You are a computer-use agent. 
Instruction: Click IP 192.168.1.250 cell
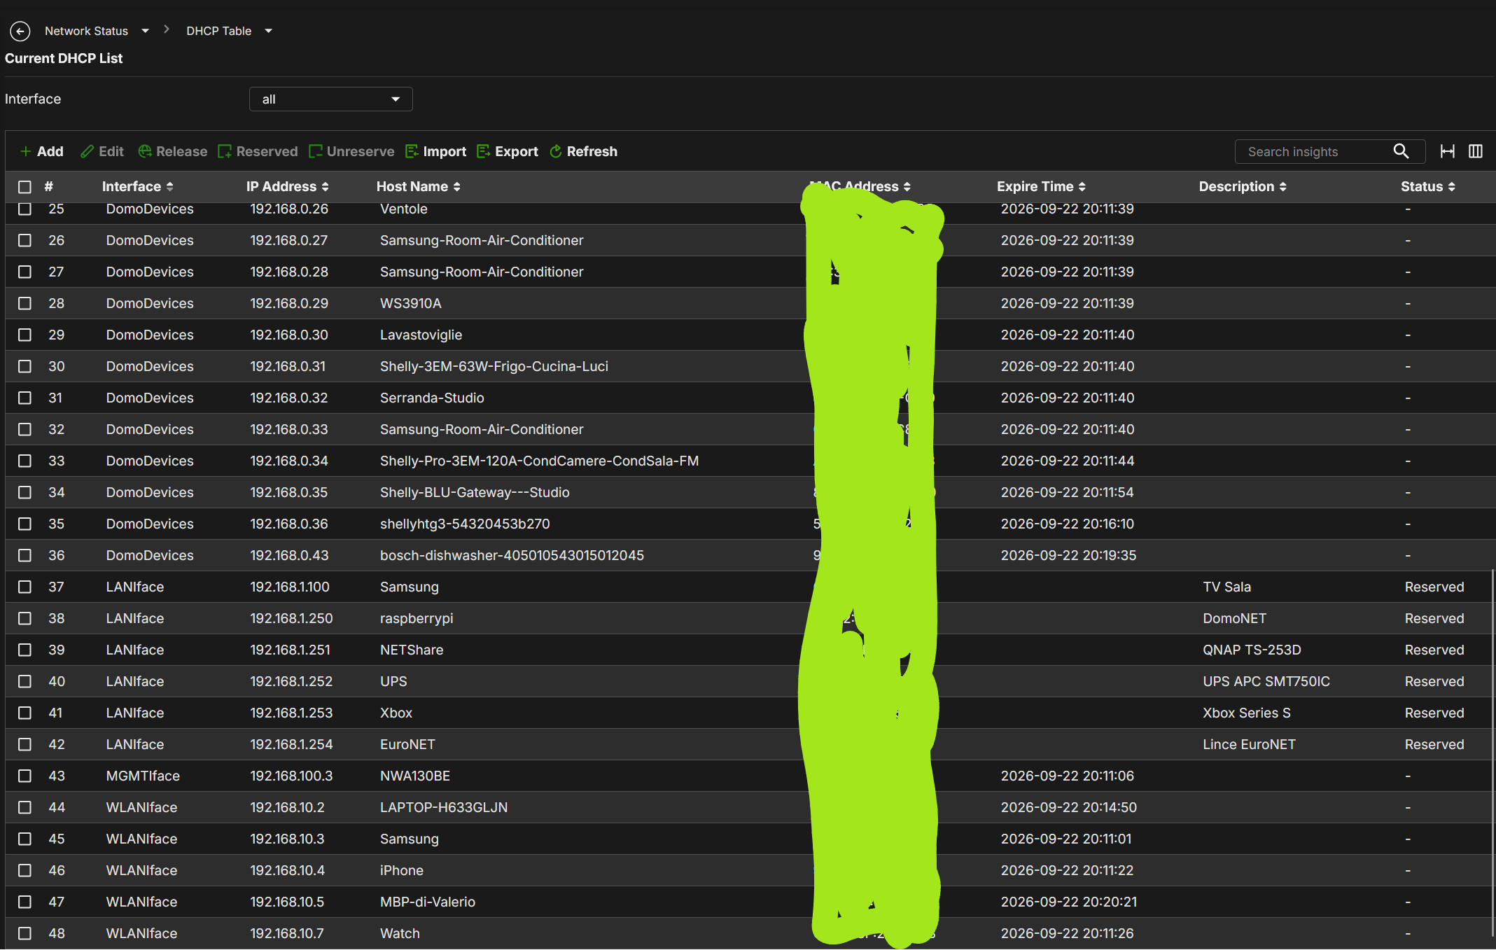point(291,618)
